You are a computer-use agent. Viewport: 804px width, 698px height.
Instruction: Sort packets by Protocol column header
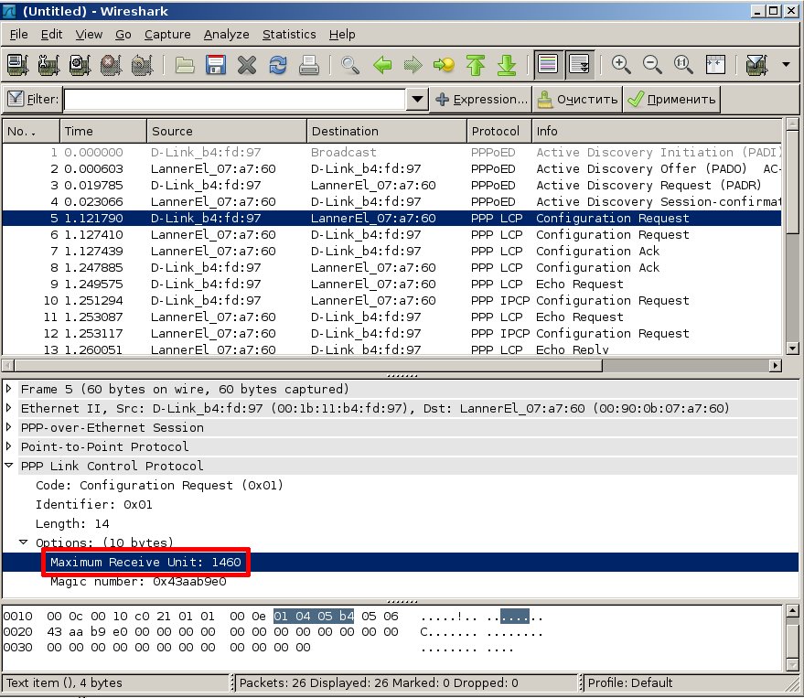point(497,131)
